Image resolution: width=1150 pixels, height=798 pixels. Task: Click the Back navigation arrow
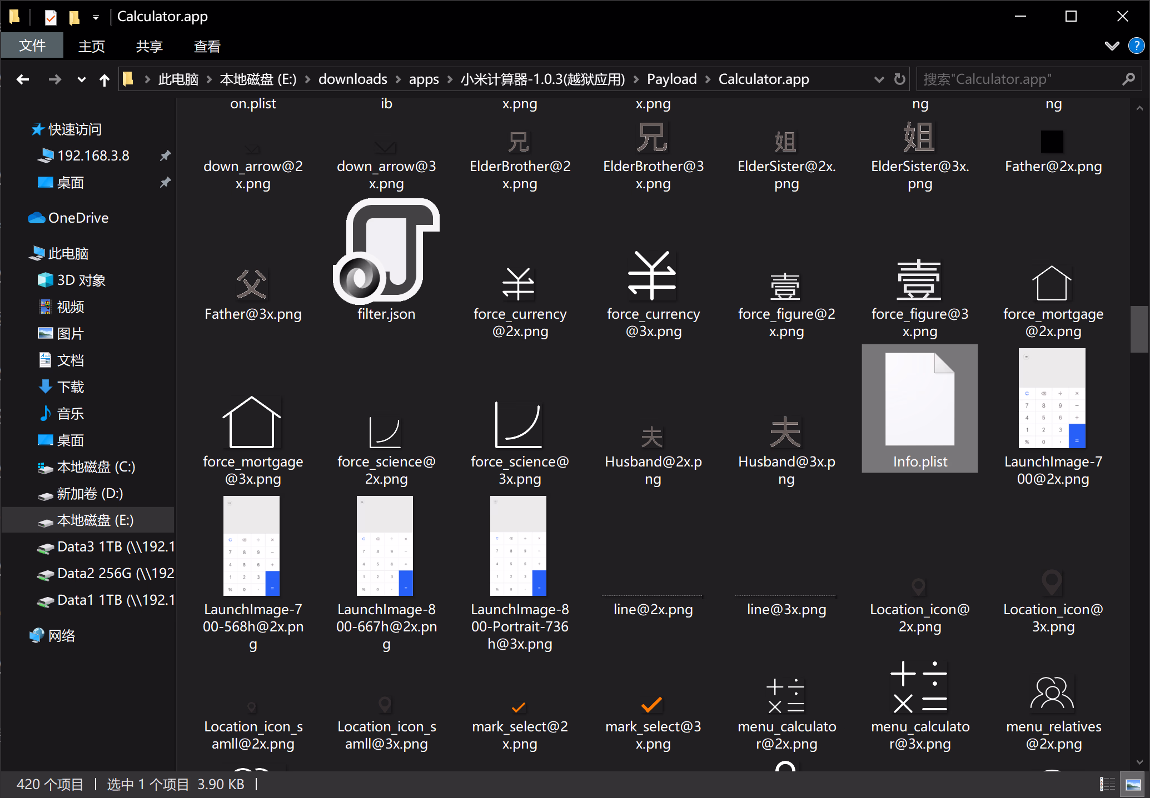point(23,79)
